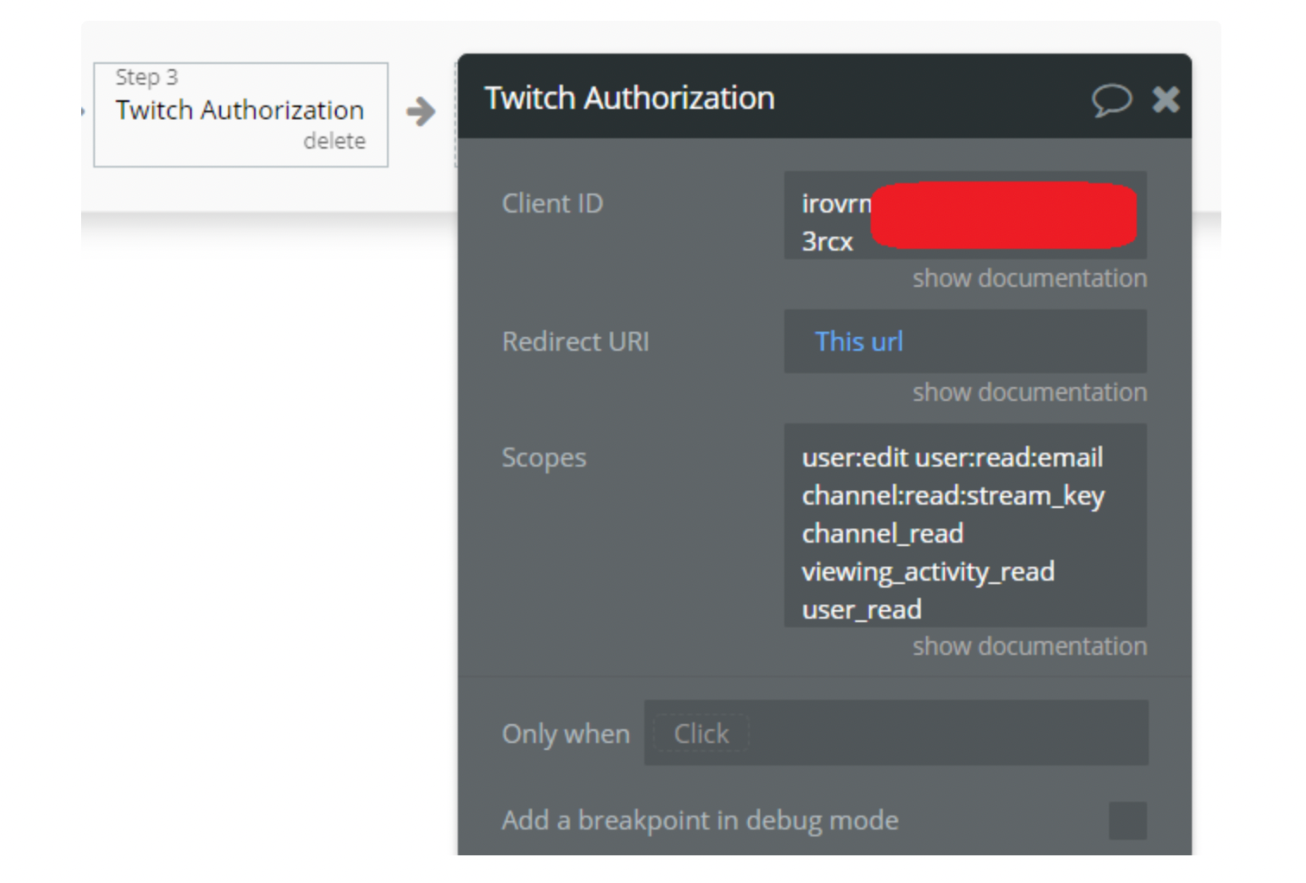Open the comment bubble icon
Screen dimensions: 1306x883
1111,99
